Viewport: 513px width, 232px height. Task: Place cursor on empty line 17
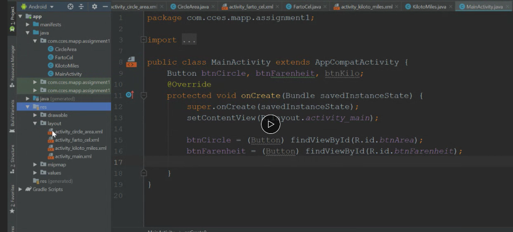point(328,162)
